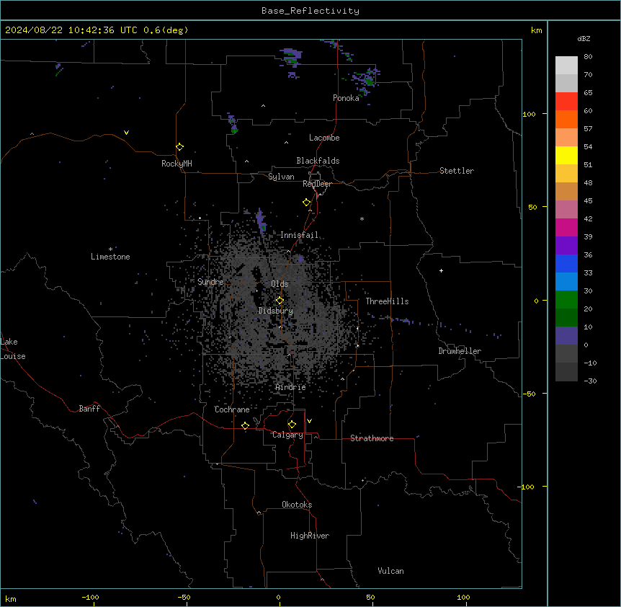This screenshot has height=607, width=621.
Task: Click the purple-green echo cluster northeast of Ponoka
Action: tap(366, 81)
